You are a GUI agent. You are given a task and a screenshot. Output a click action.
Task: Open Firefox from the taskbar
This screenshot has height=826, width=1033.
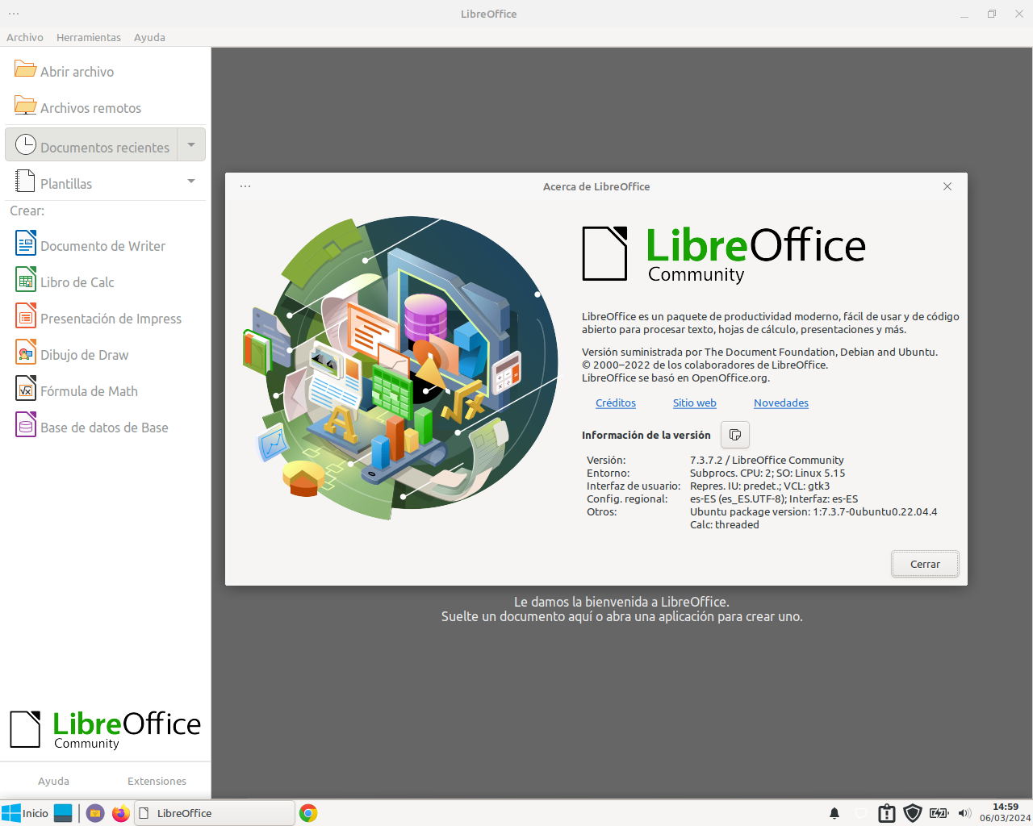tap(121, 813)
